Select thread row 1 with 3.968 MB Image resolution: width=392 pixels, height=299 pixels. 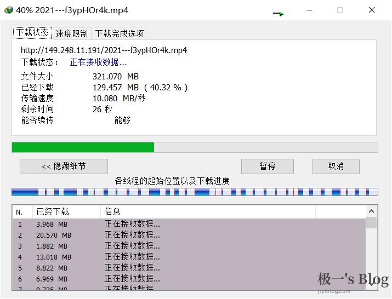189,224
